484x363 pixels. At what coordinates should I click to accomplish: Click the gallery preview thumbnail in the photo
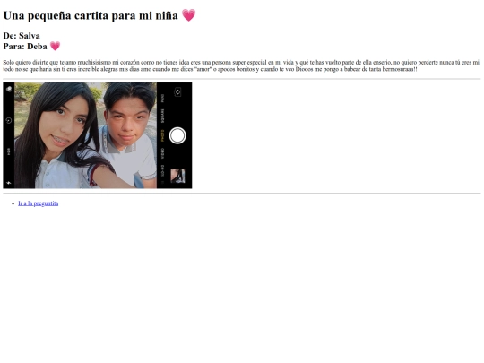[x=177, y=176]
